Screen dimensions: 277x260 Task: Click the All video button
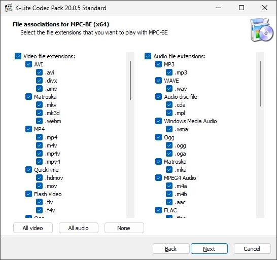[x=33, y=228]
